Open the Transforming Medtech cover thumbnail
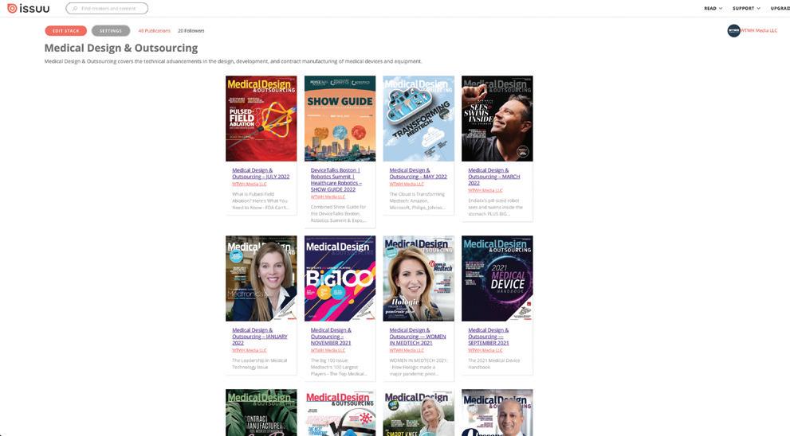 (419, 119)
